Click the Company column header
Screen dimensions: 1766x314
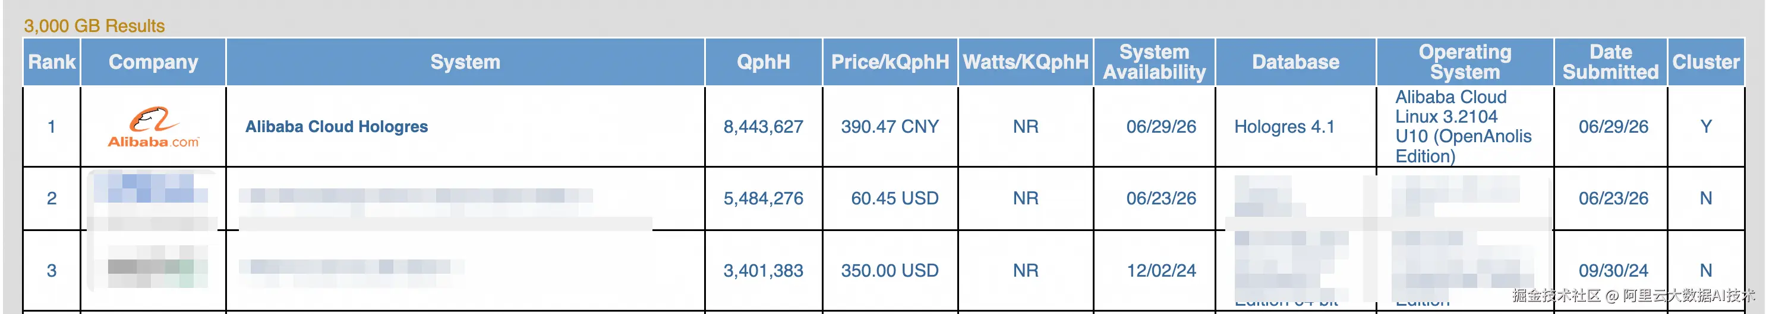click(153, 62)
